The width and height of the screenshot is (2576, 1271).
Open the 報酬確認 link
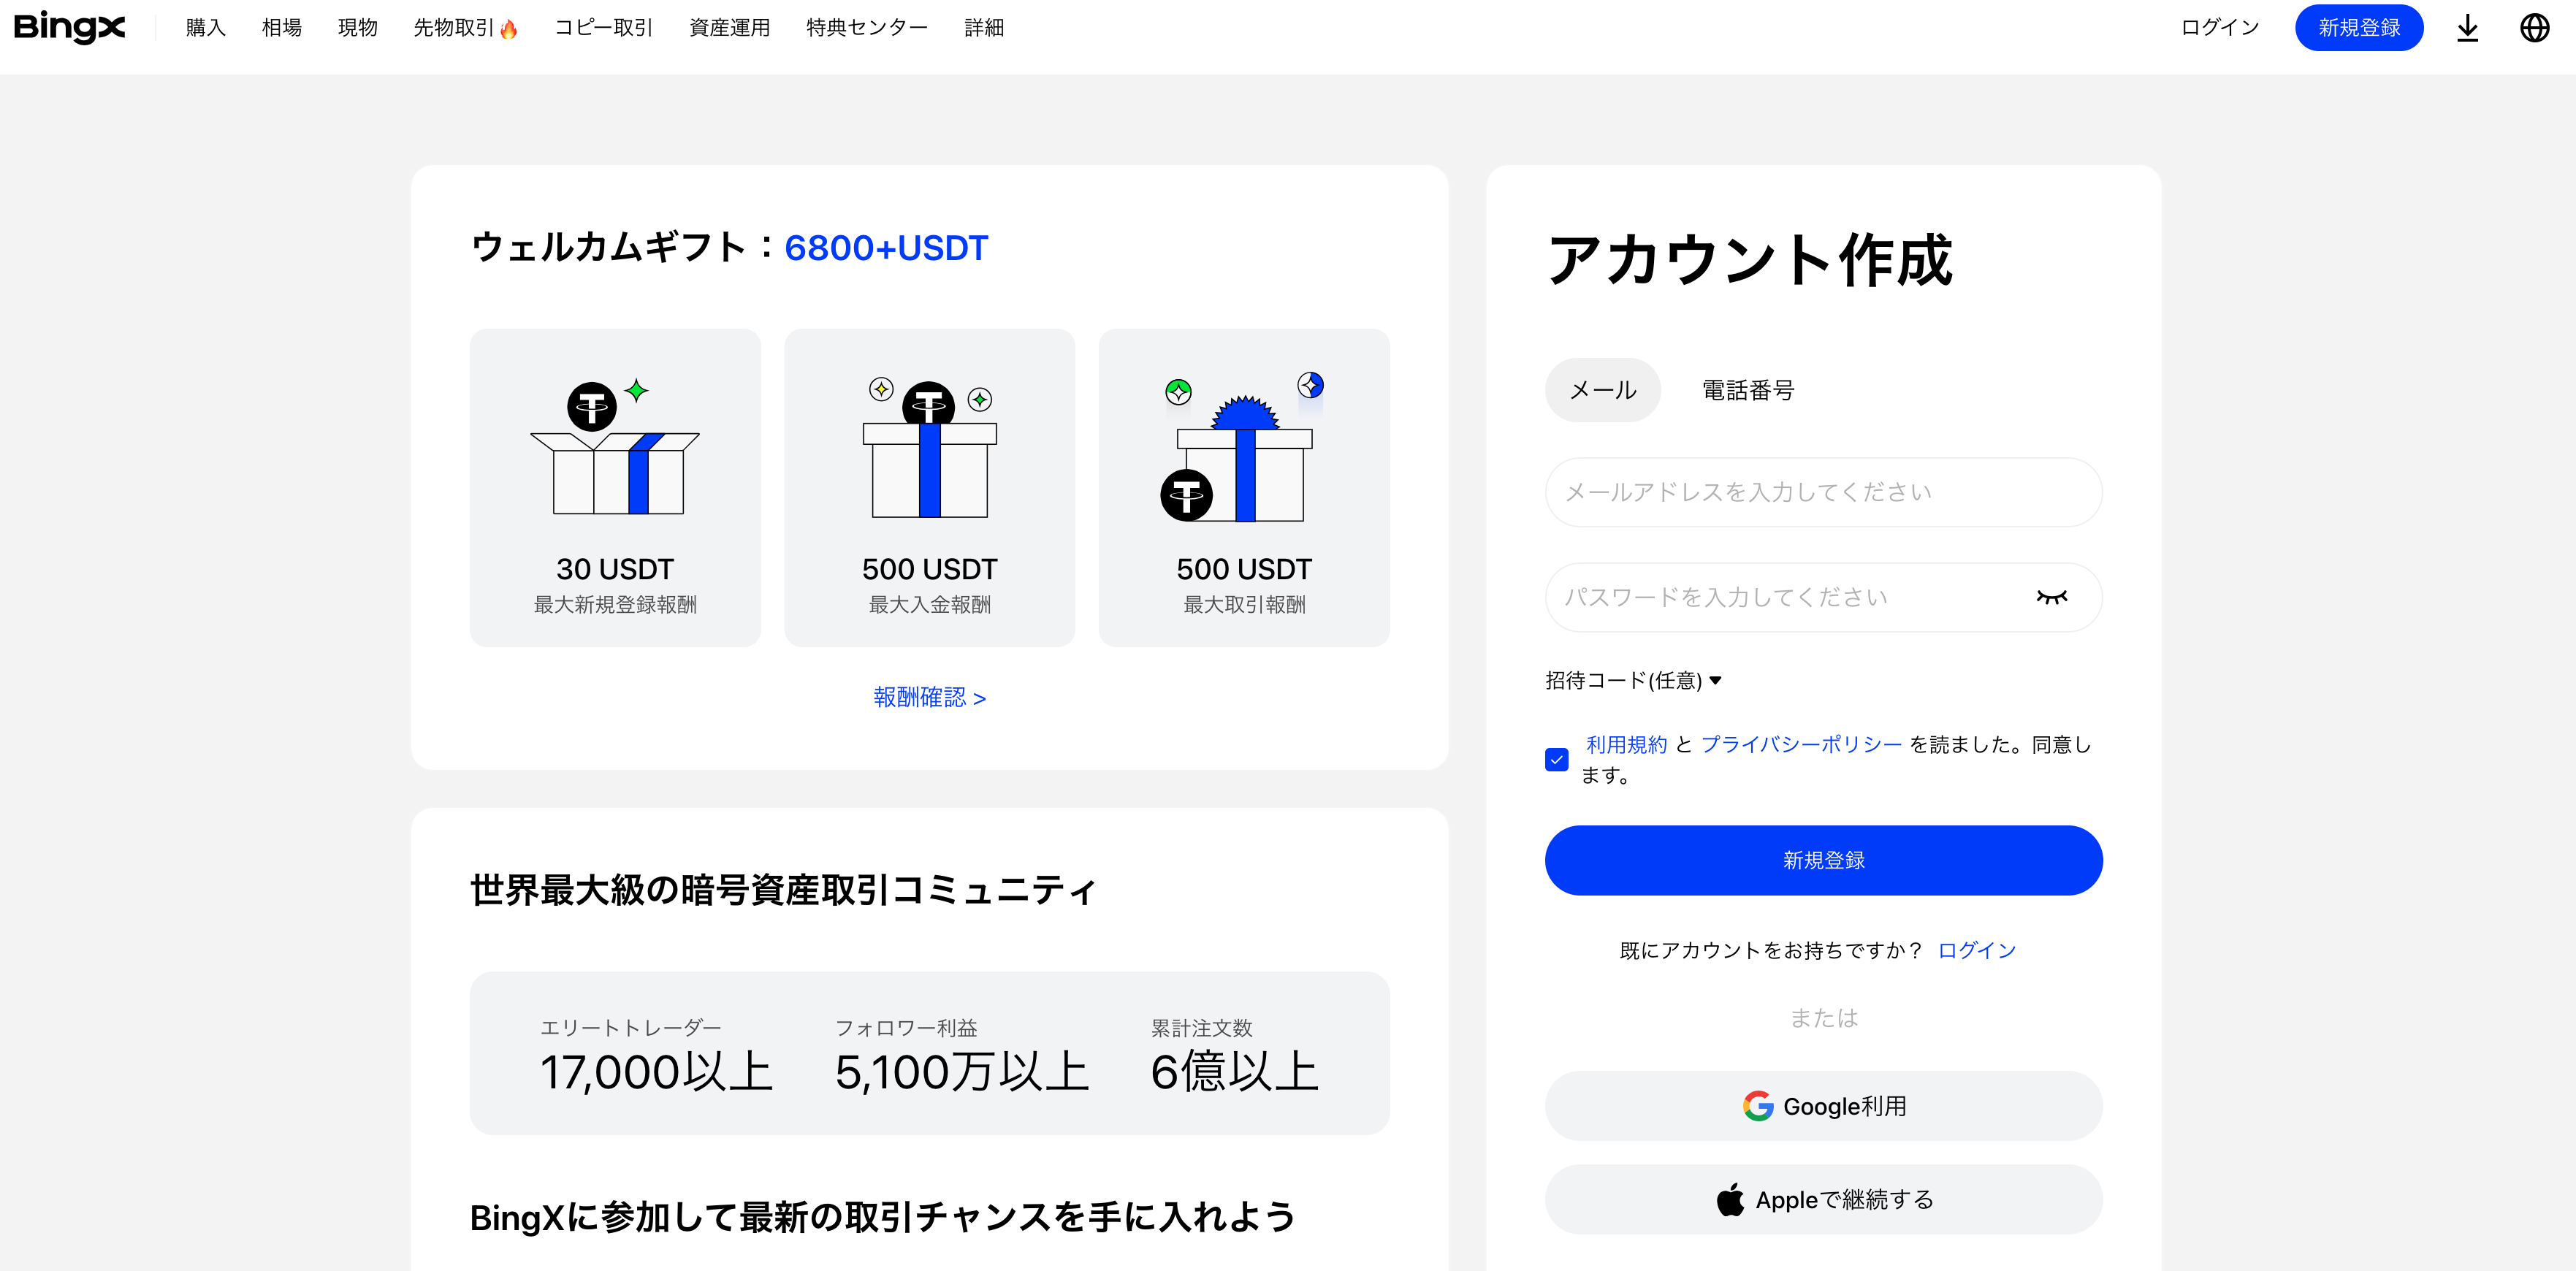[x=929, y=697]
